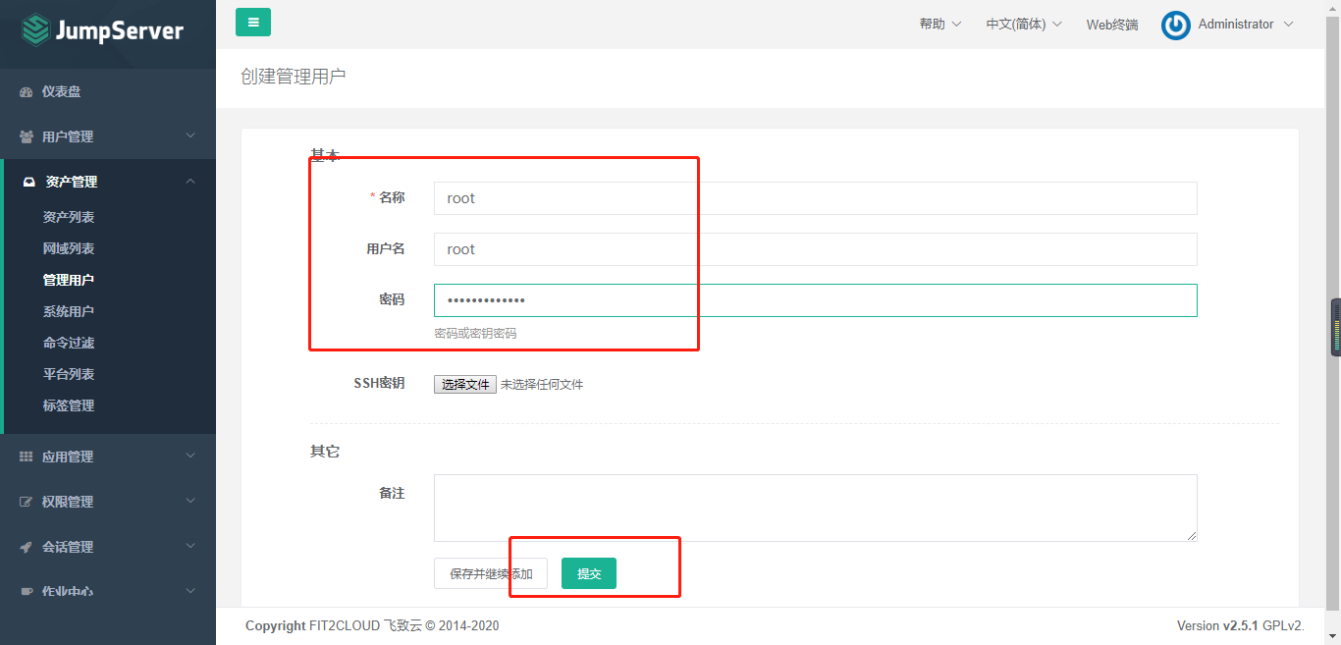Click the 密码 password field

pyautogui.click(x=816, y=300)
